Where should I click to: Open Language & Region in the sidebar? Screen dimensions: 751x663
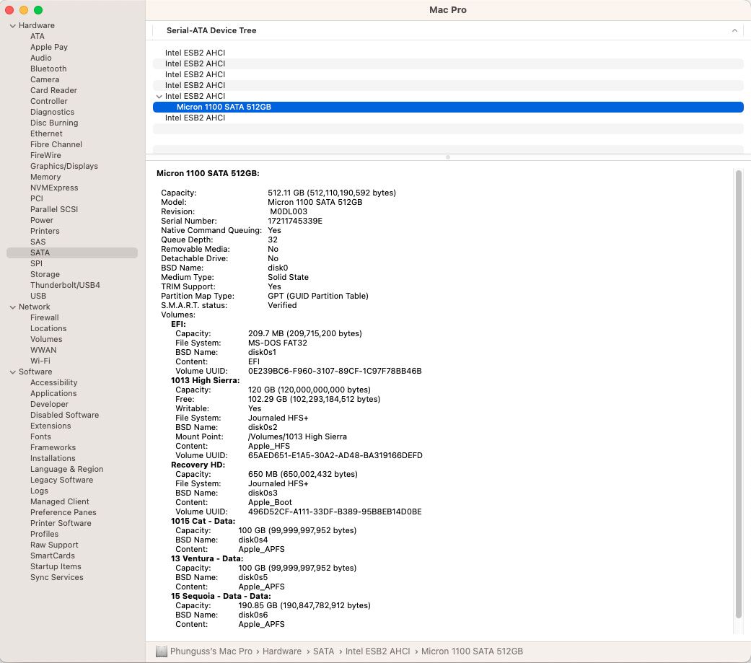tap(66, 469)
